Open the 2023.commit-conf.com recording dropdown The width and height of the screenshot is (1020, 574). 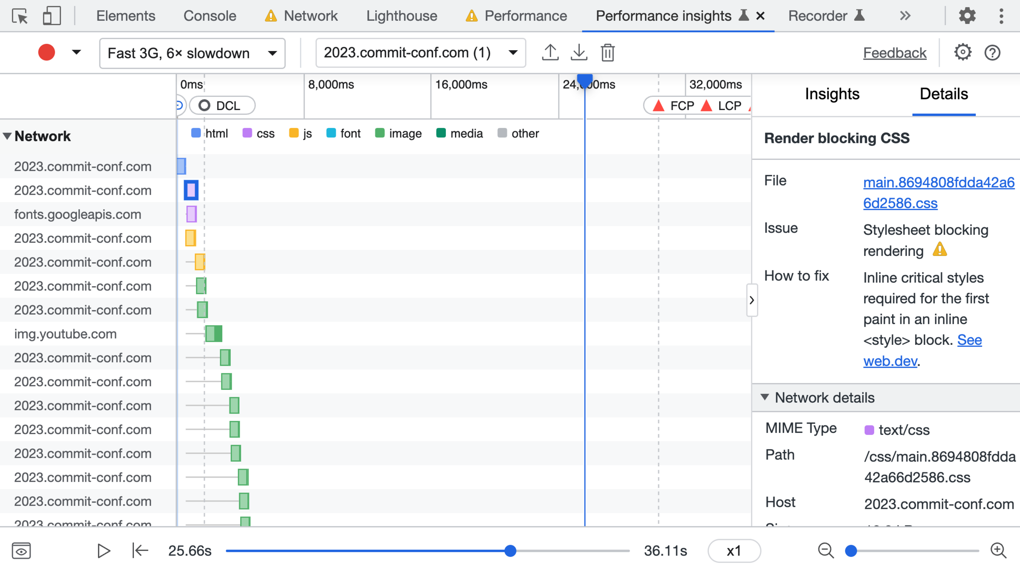[x=420, y=53]
